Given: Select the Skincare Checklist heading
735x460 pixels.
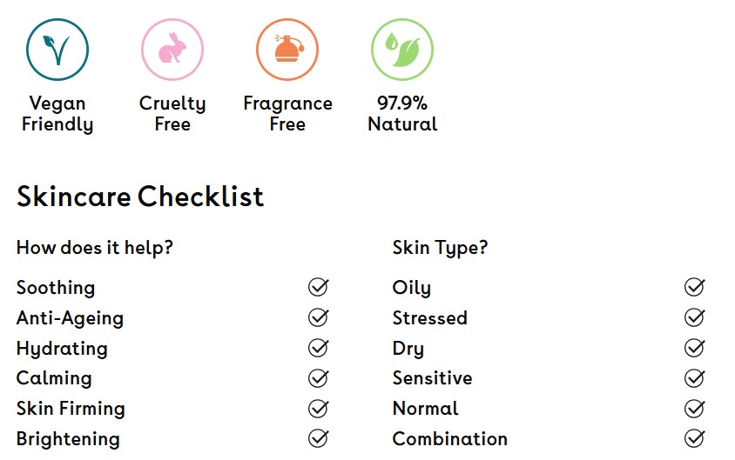Looking at the screenshot, I should (x=140, y=196).
